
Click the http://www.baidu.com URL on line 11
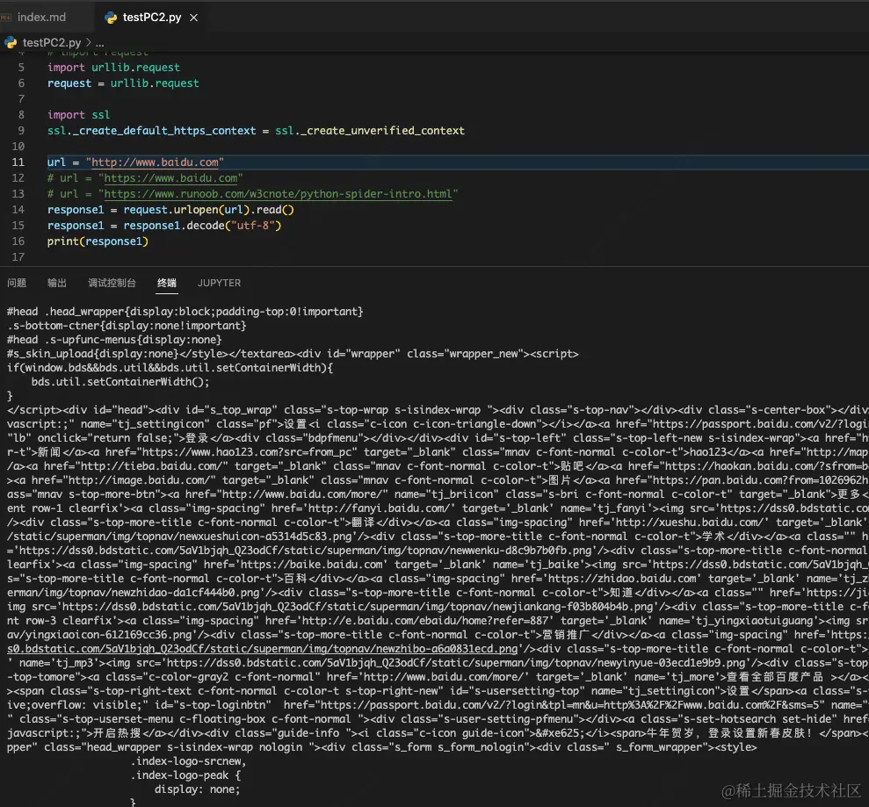coord(155,162)
